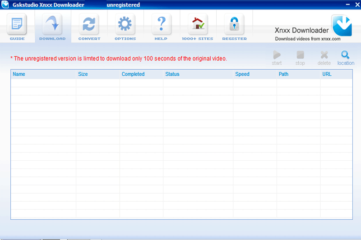Open the Convert tool icon
This screenshot has height=240, width=361.
(89, 24)
